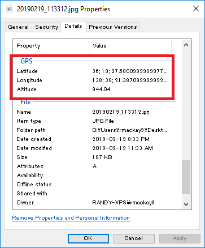Confirm with the OK button

pyautogui.click(x=88, y=238)
